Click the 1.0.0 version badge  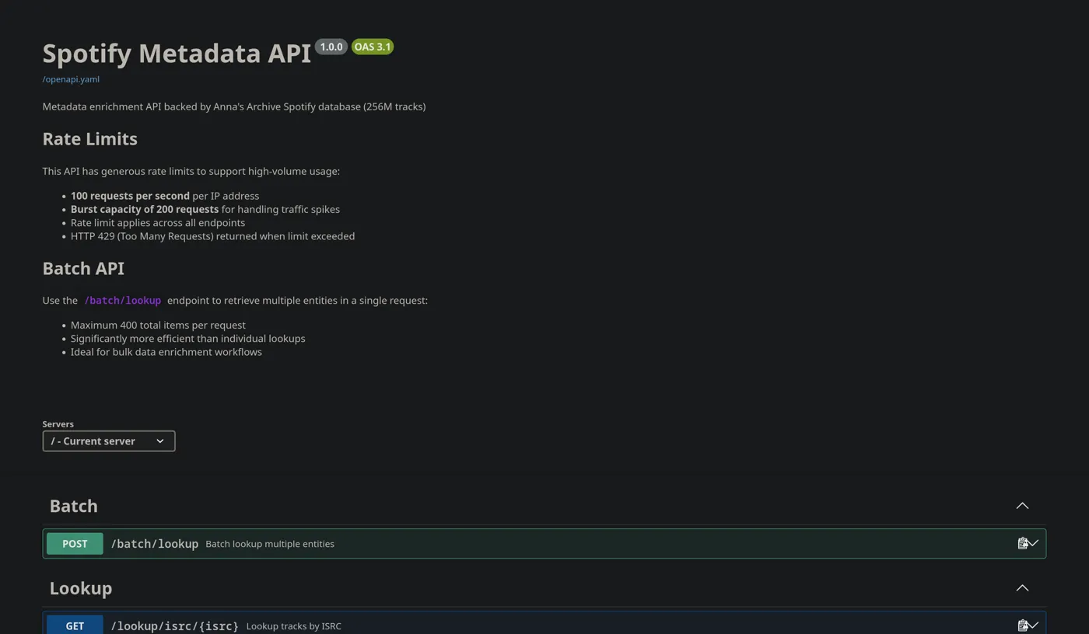point(331,47)
